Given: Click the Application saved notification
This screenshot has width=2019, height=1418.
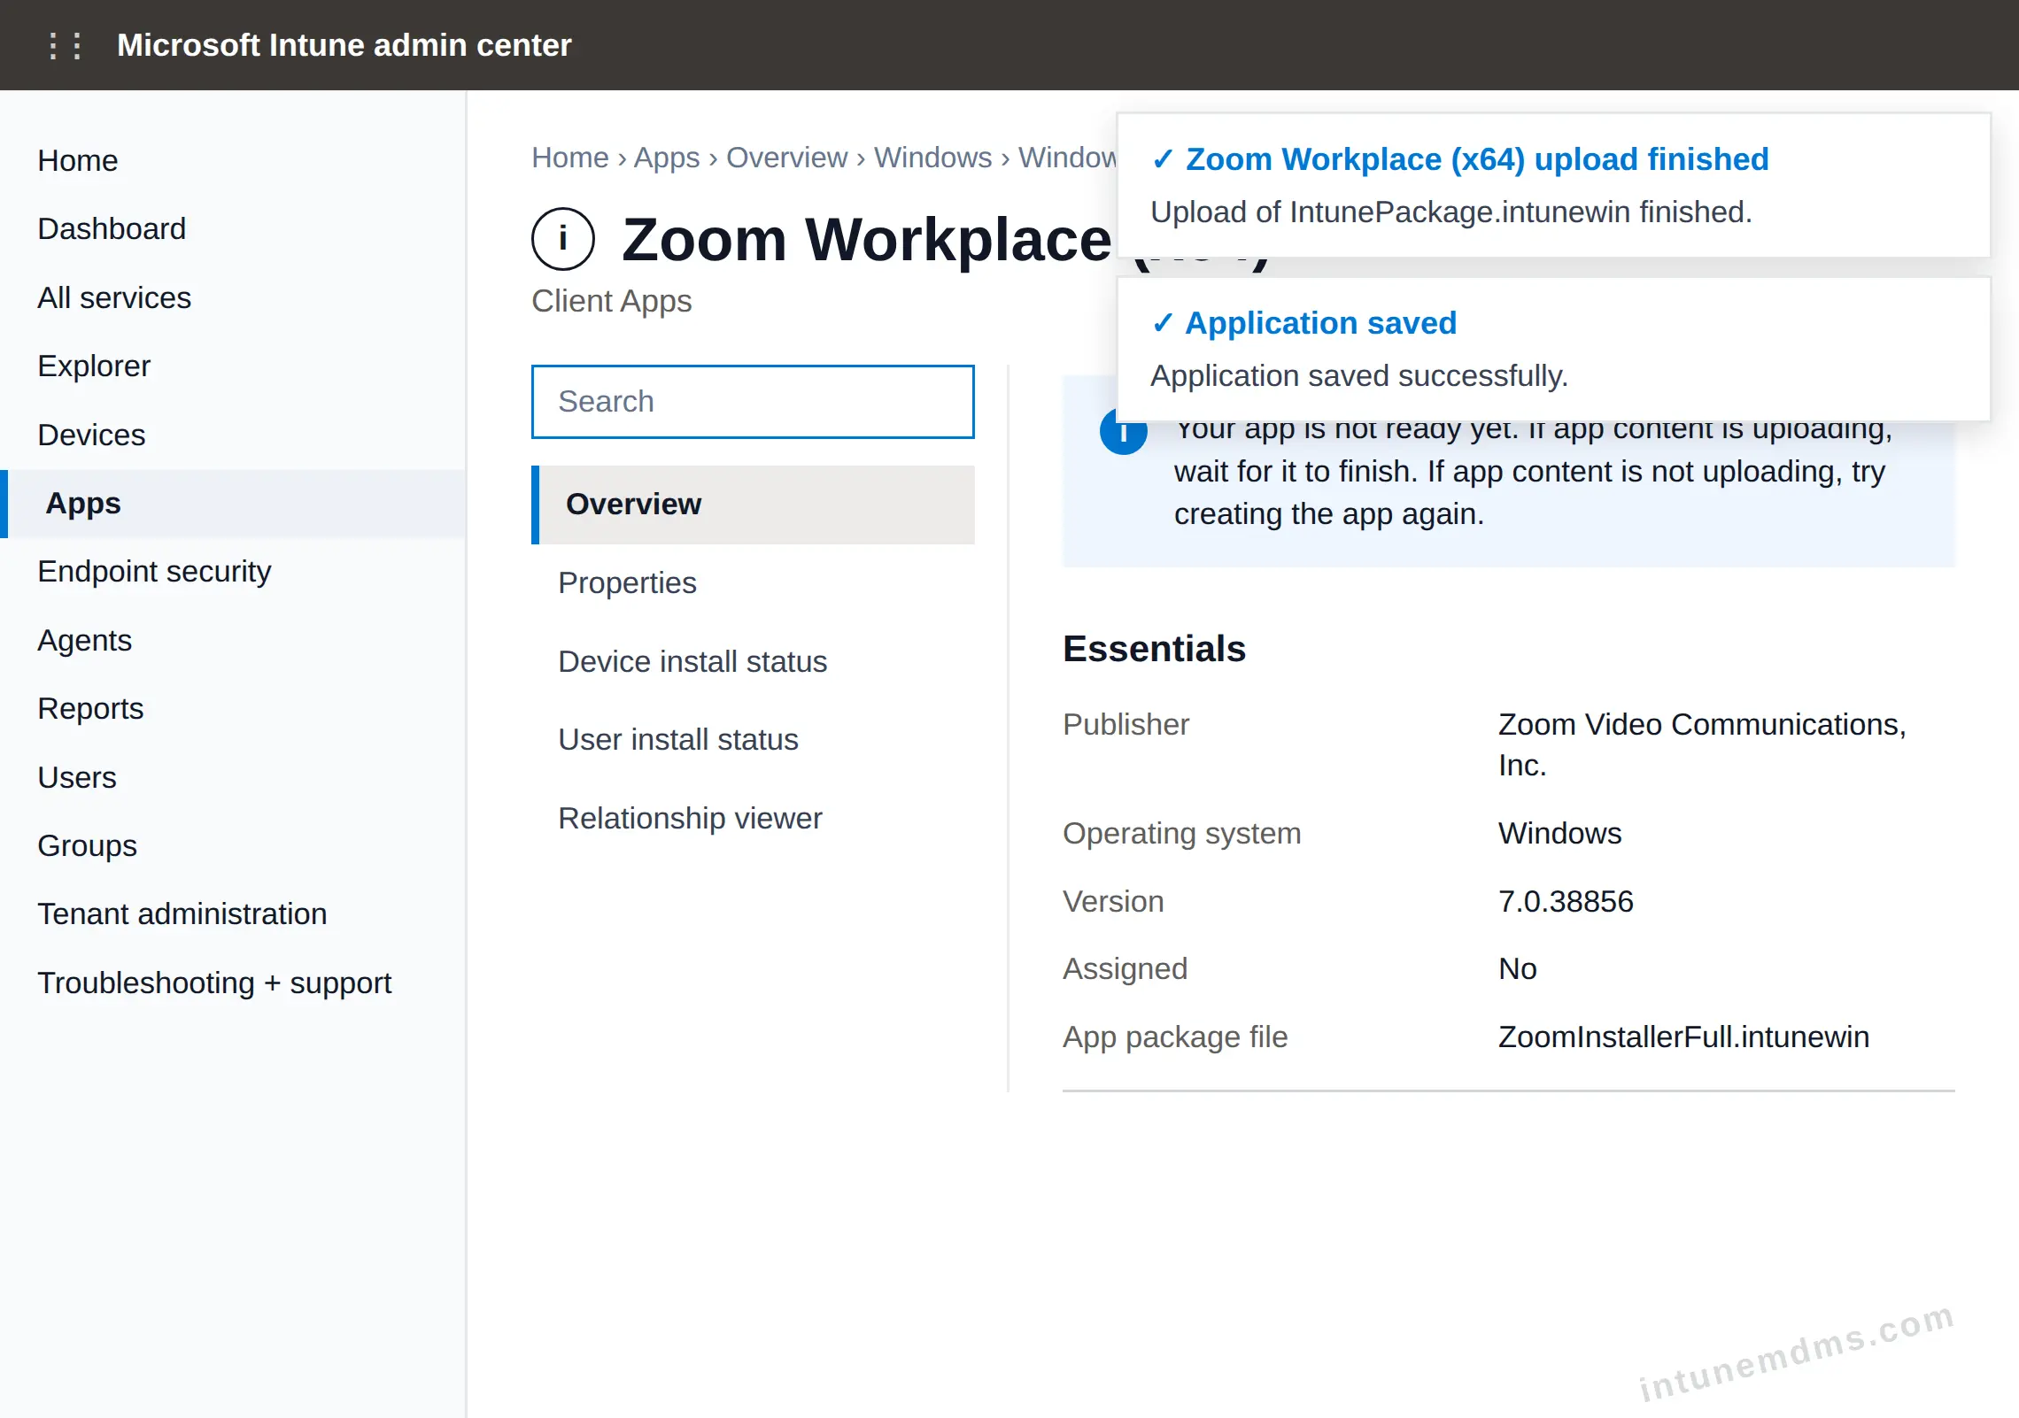Looking at the screenshot, I should (1553, 349).
